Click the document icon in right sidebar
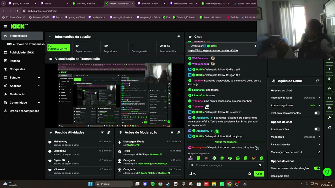Image resolution: width=335 pixels, height=188 pixels. click(x=329, y=79)
